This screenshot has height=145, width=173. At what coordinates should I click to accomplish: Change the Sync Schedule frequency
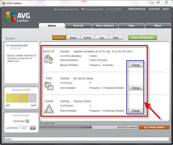(x=136, y=88)
